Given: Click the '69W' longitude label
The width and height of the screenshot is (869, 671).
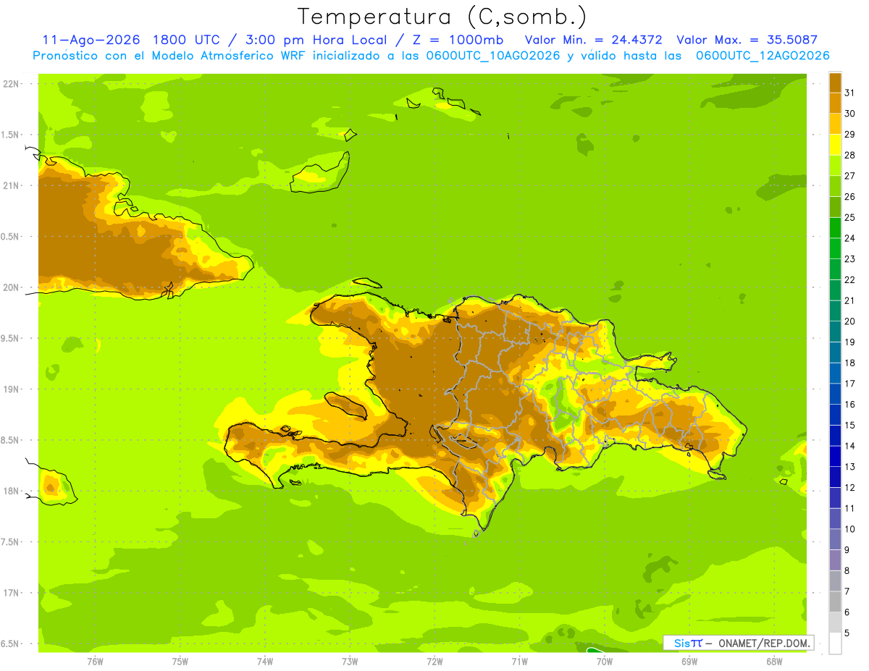Looking at the screenshot, I should pos(689,662).
